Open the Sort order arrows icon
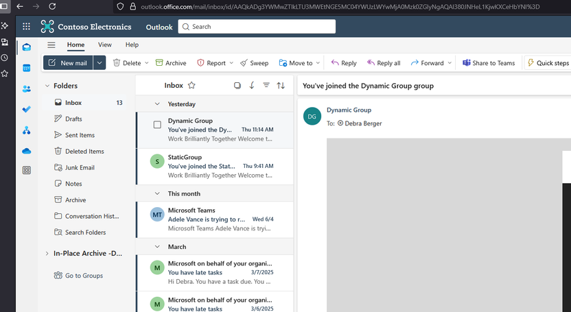571x312 pixels. pos(281,86)
